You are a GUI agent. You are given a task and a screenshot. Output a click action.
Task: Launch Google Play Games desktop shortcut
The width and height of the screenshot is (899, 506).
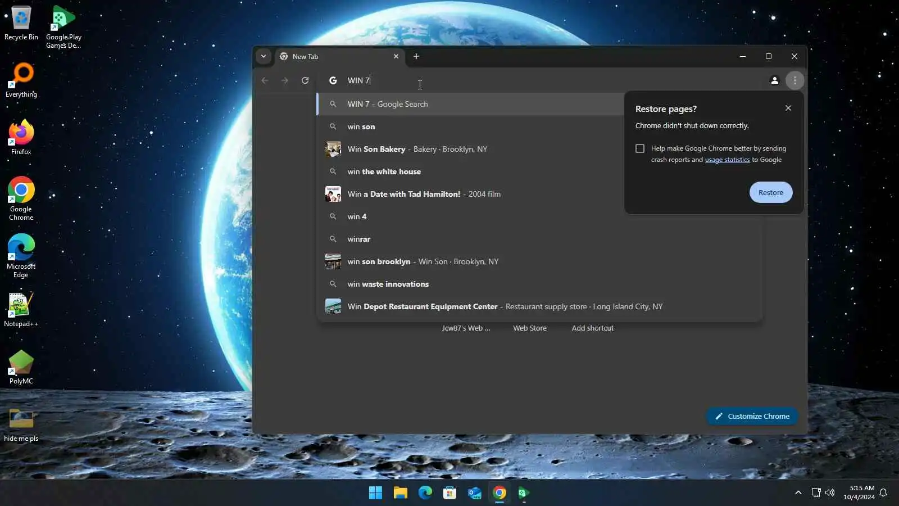pyautogui.click(x=63, y=27)
